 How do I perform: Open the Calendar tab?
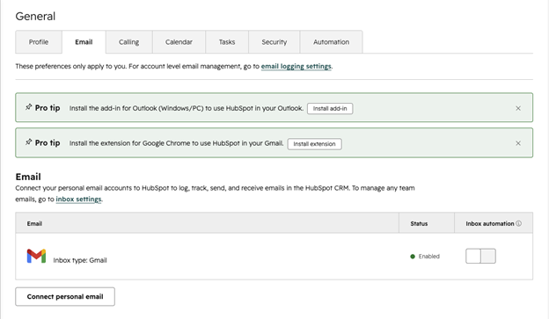[x=179, y=42]
